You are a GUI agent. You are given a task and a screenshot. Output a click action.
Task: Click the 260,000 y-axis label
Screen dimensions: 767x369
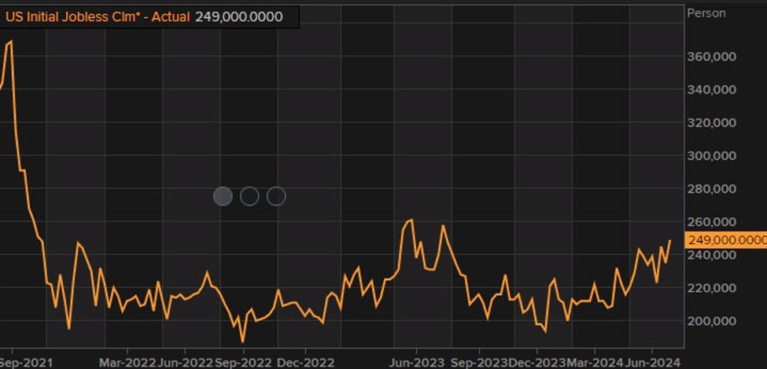coord(711,222)
